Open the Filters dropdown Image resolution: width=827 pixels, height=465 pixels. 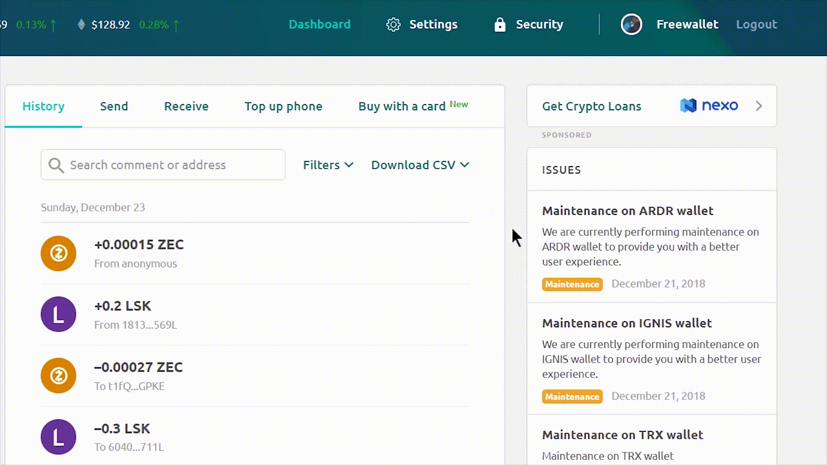(327, 165)
